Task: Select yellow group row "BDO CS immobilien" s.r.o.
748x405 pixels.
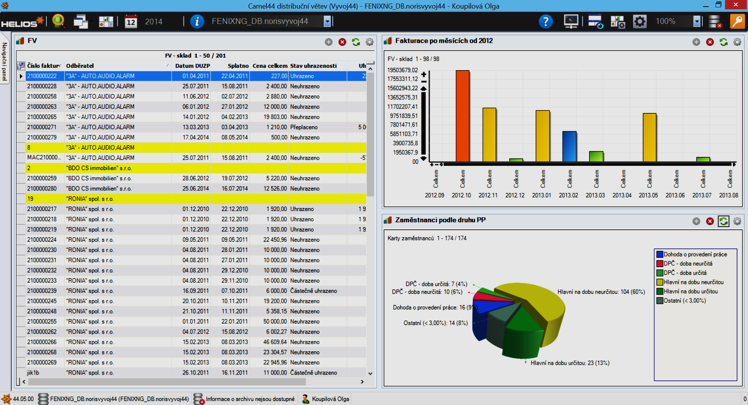Action: coord(191,168)
